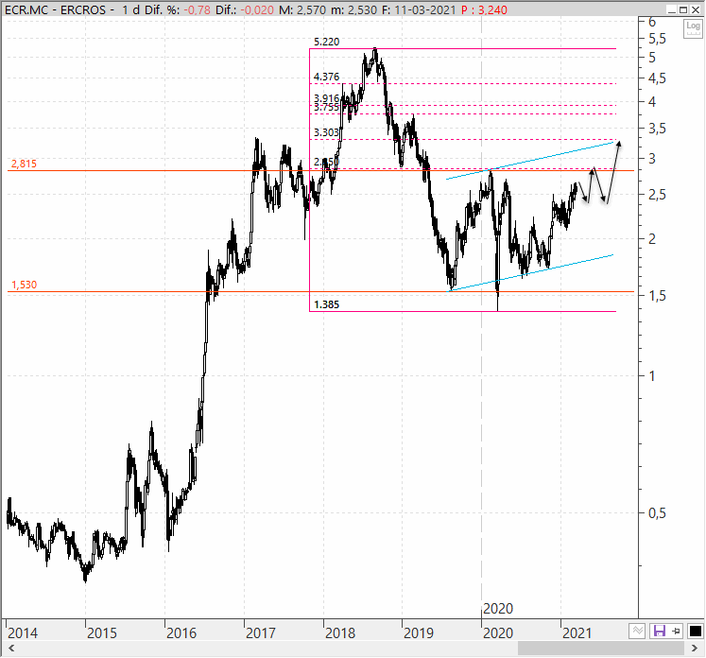Image resolution: width=706 pixels, height=658 pixels.
Task: Click the 2021 time axis label
Action: point(577,632)
